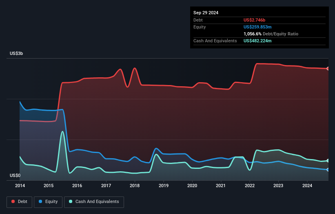Click the Equity row label in tooltip
335x214 pixels.
point(200,27)
